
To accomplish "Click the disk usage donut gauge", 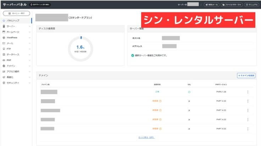I will pyautogui.click(x=80, y=49).
